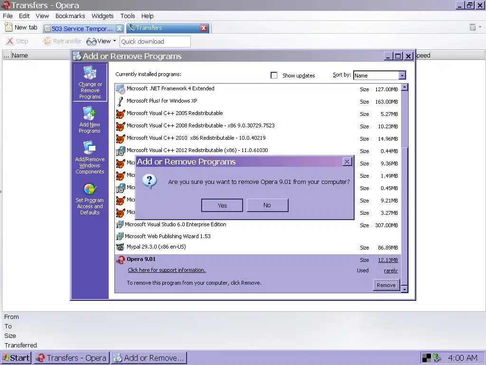This screenshot has width=486, height=365.
Task: Select Add New Programs sidebar icon
Action: [x=90, y=120]
